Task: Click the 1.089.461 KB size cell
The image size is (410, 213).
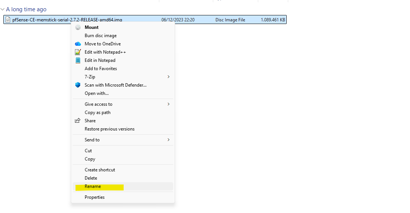Action: (x=273, y=20)
